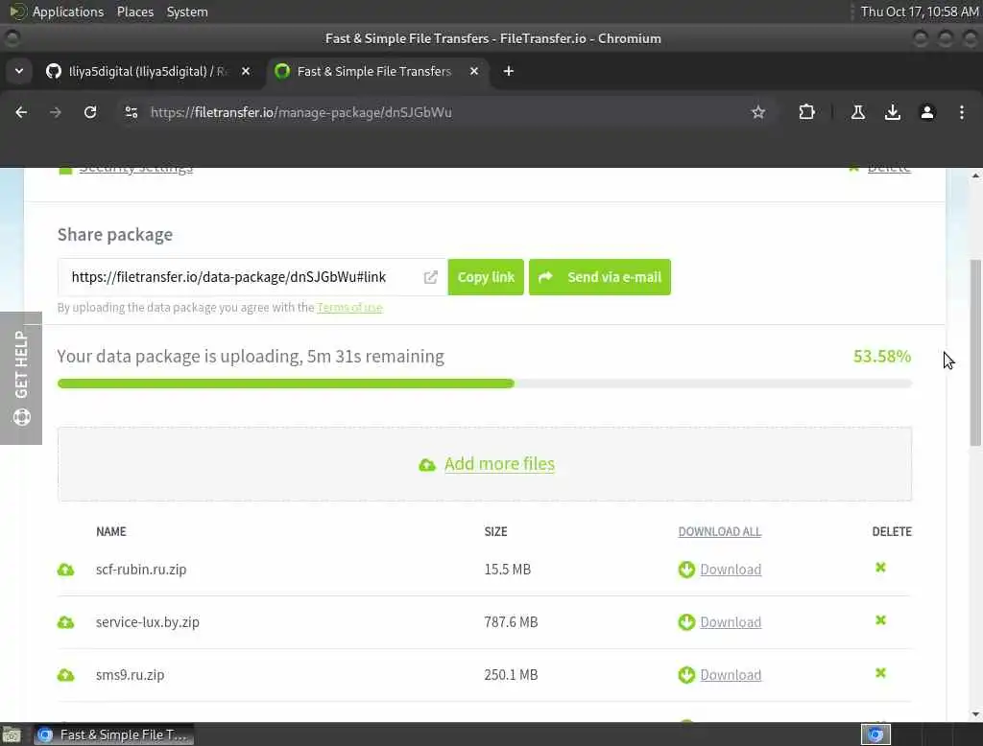Screen dimensions: 983x746
Task: Show browser downloads
Action: click(x=893, y=112)
